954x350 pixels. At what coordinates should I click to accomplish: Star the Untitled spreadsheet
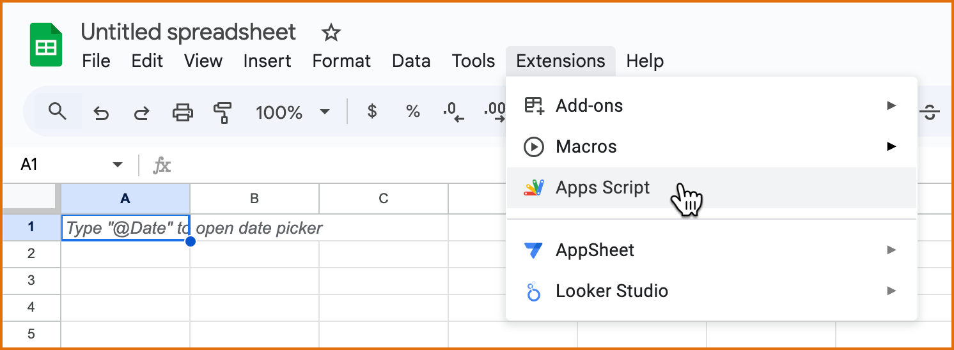tap(331, 33)
